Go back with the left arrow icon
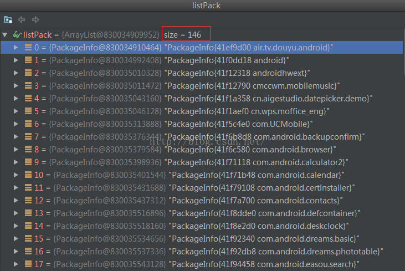The image size is (405, 271). (22, 19)
